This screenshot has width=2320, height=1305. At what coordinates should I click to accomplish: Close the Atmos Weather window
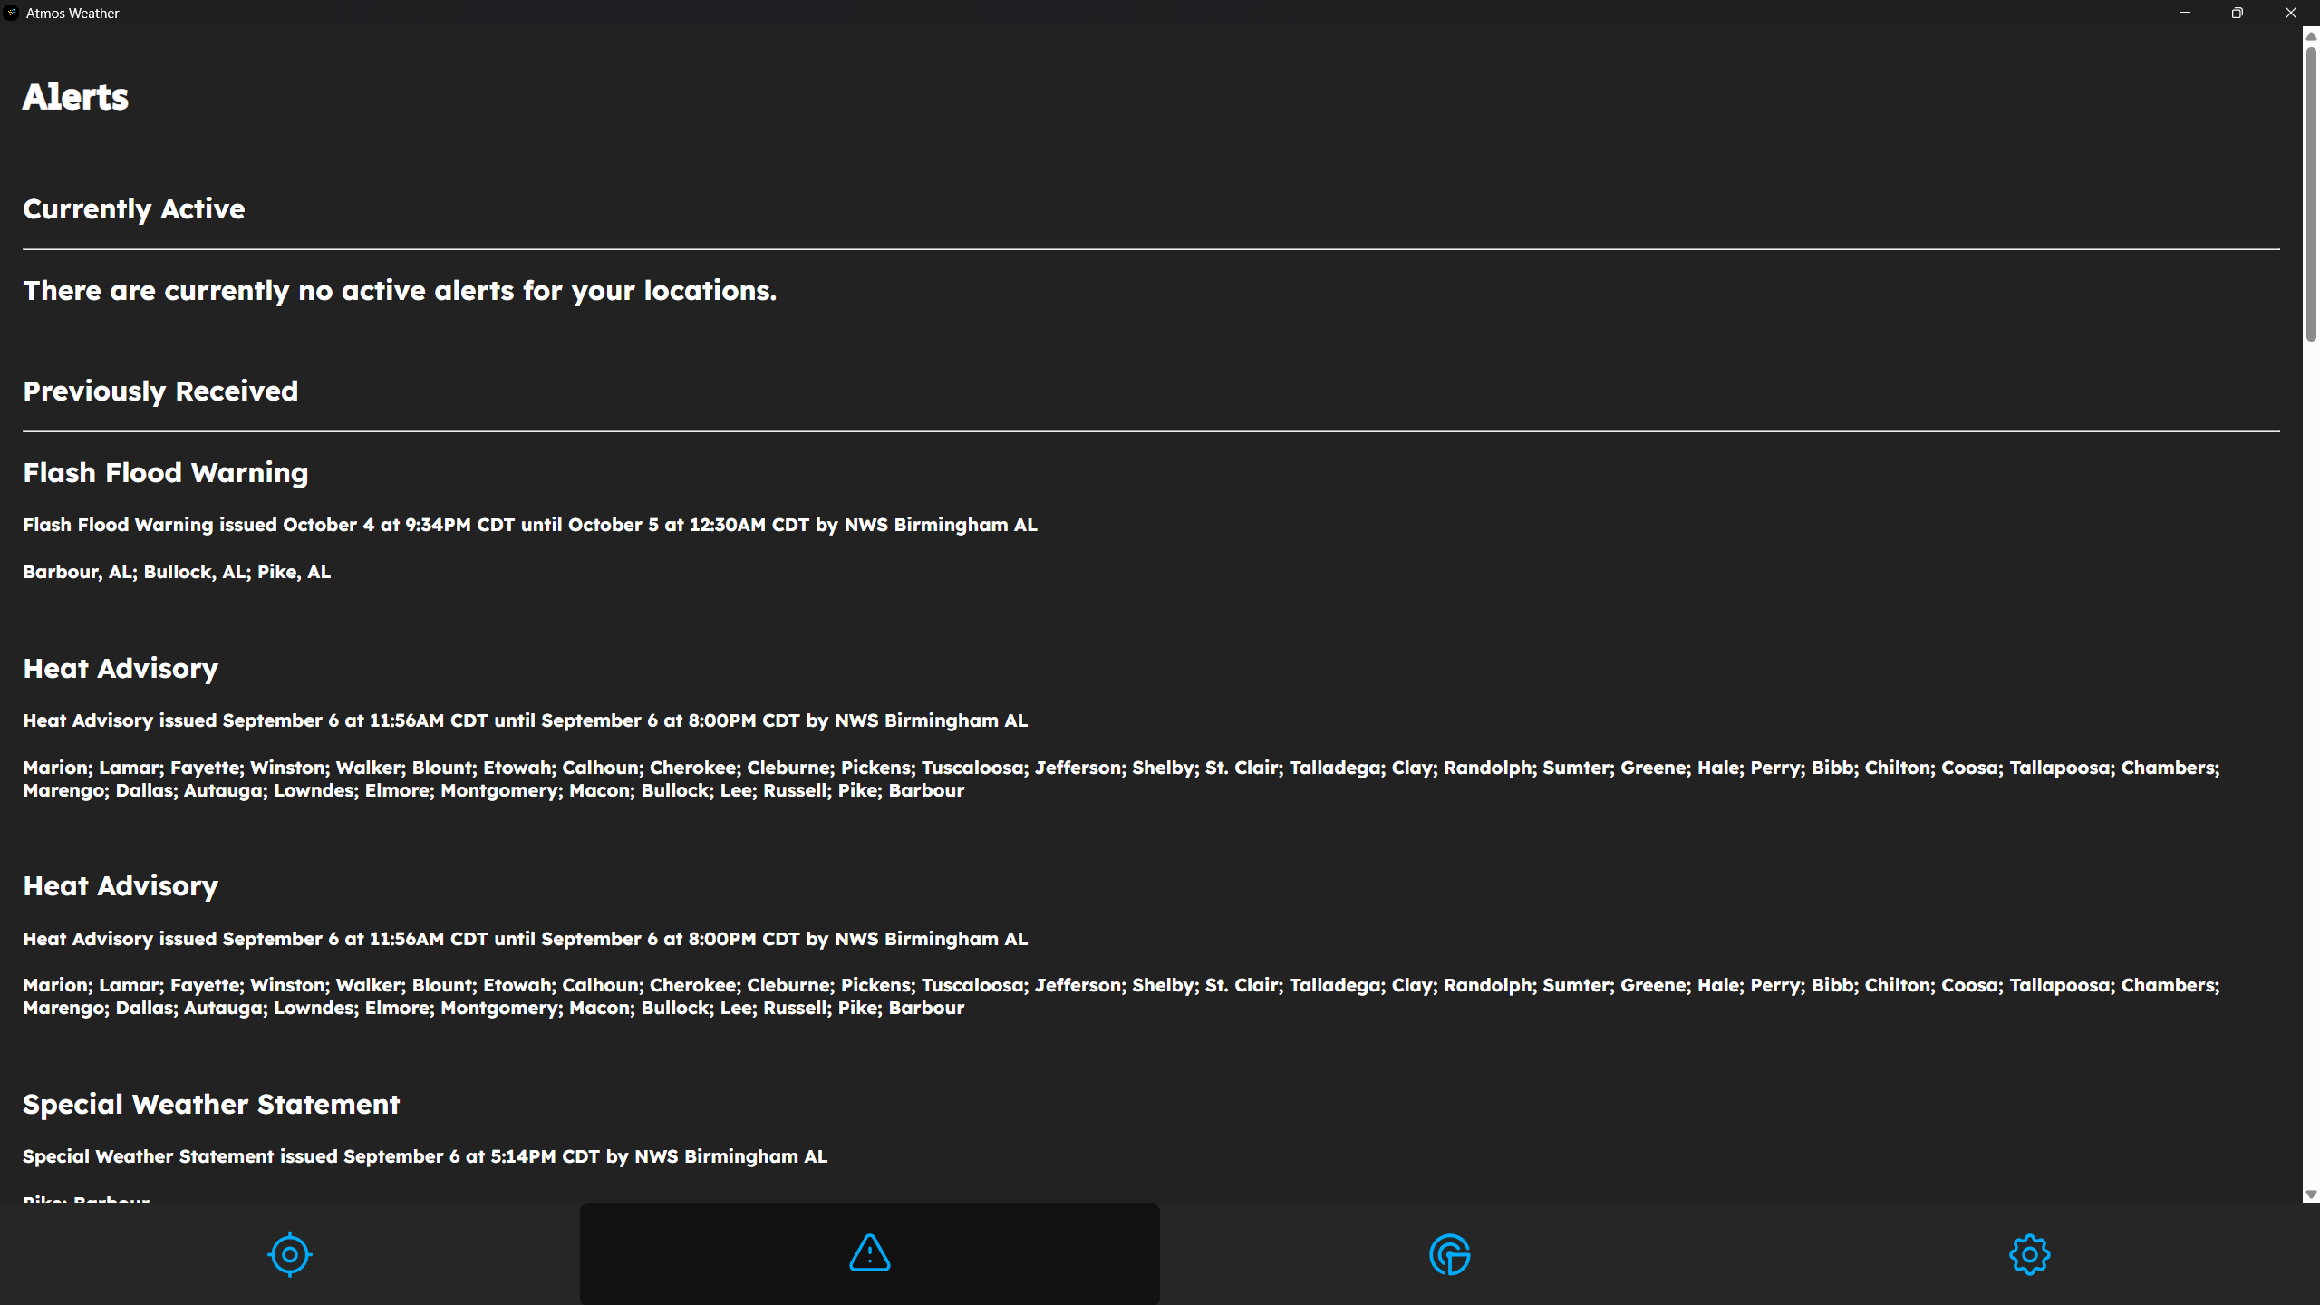(2291, 13)
